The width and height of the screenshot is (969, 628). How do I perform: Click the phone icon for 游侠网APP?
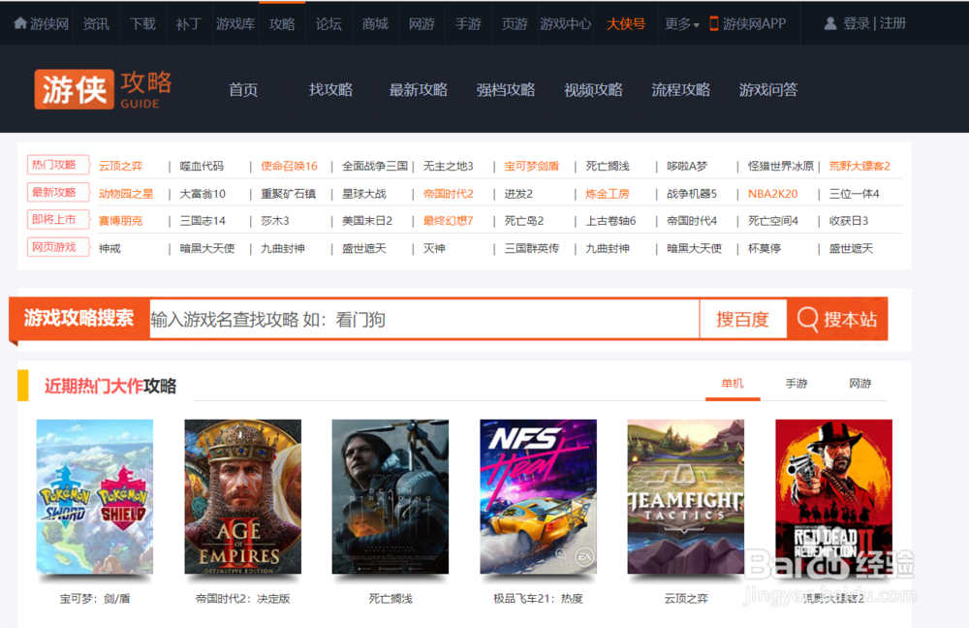pos(714,23)
